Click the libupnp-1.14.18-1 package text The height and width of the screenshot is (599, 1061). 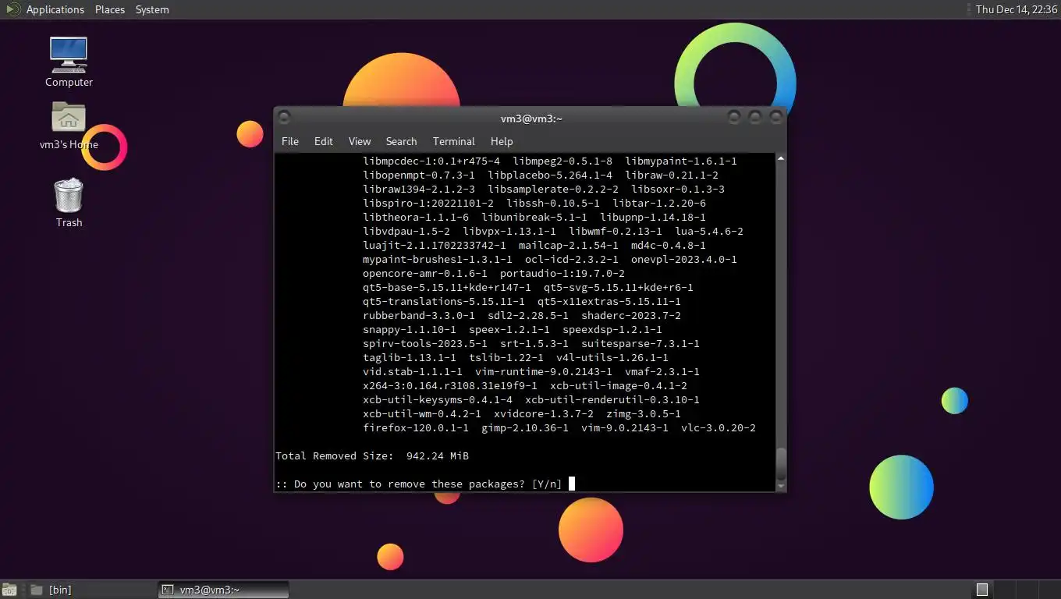[653, 218]
